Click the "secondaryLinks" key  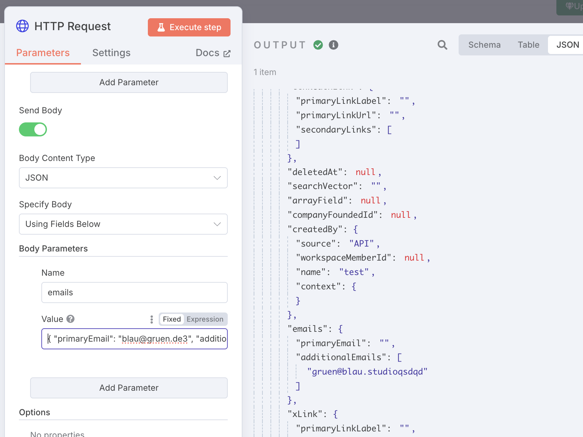tap(336, 130)
